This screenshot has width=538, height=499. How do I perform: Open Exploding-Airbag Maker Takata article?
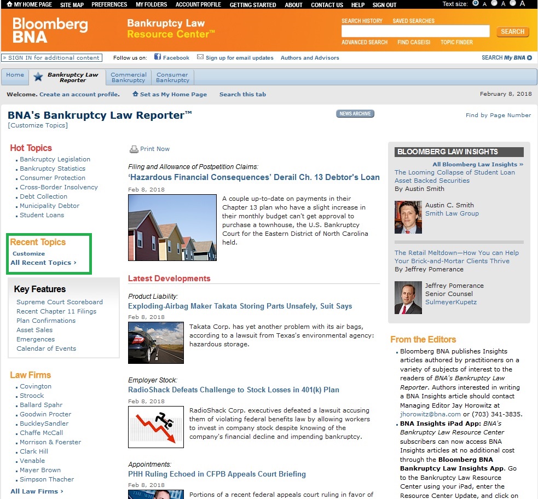pos(240,306)
